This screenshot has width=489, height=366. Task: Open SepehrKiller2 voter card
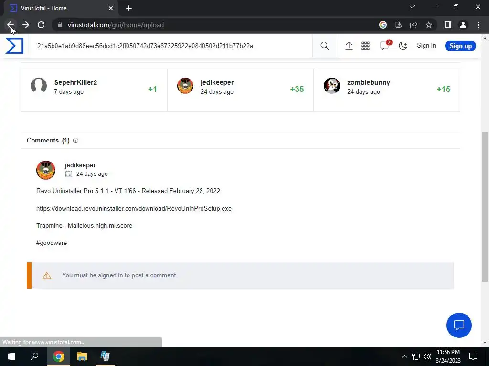94,89
